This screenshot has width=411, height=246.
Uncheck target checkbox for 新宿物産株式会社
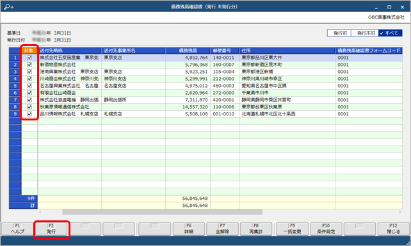point(29,65)
